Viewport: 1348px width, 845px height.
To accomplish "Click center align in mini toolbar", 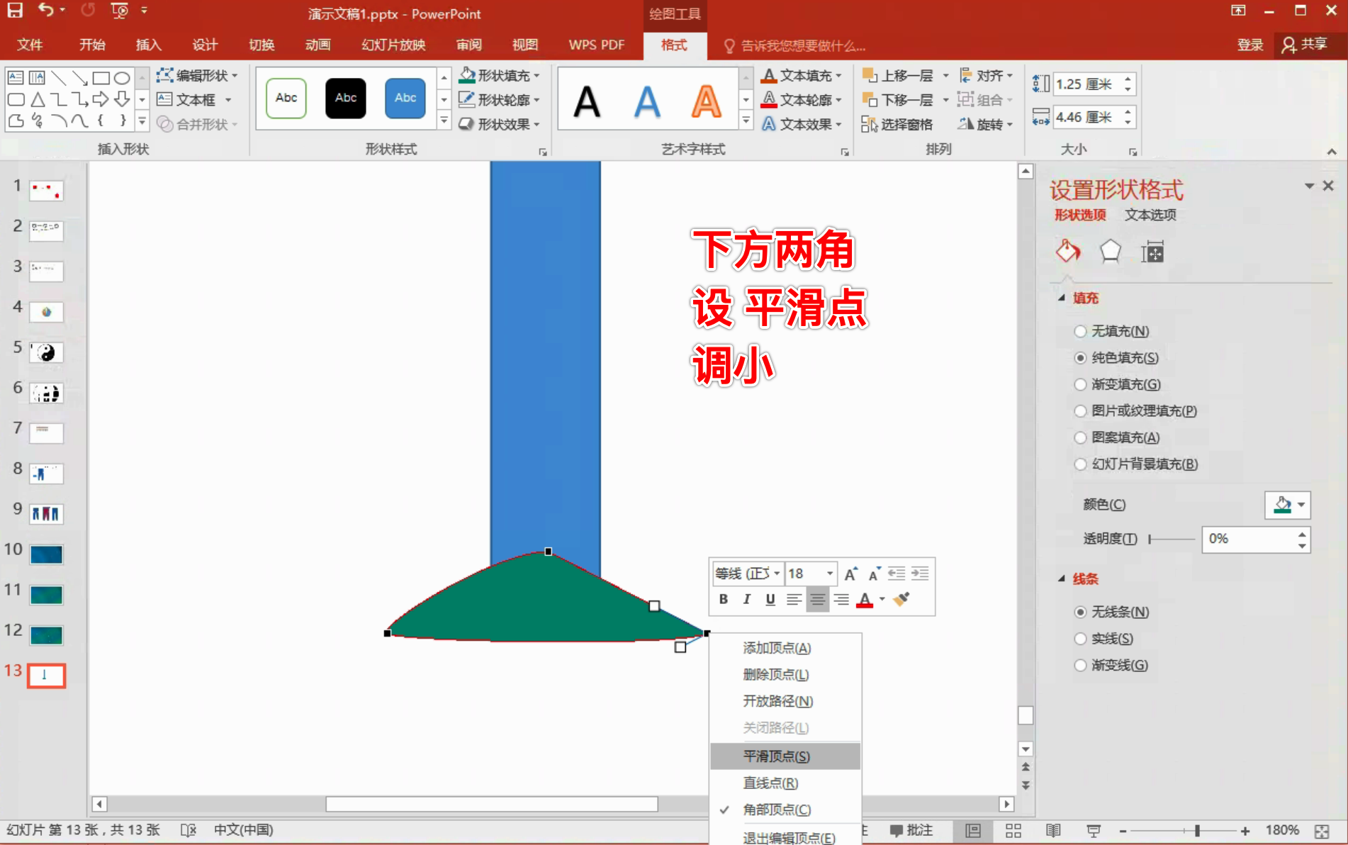I will [817, 599].
